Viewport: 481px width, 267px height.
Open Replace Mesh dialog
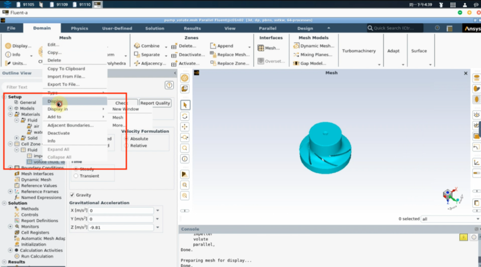(x=230, y=54)
